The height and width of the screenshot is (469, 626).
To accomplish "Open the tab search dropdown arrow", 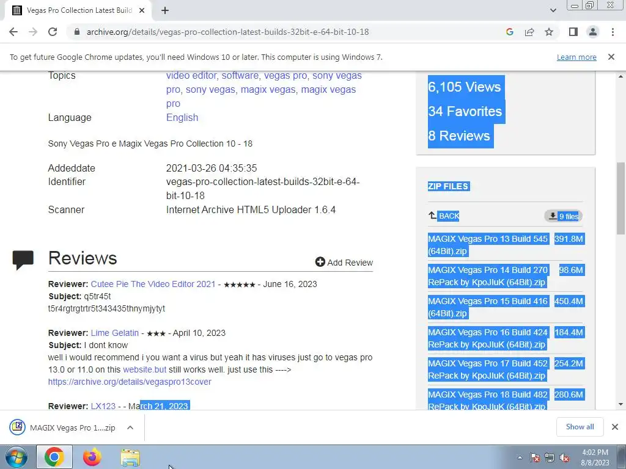I will [553, 11].
